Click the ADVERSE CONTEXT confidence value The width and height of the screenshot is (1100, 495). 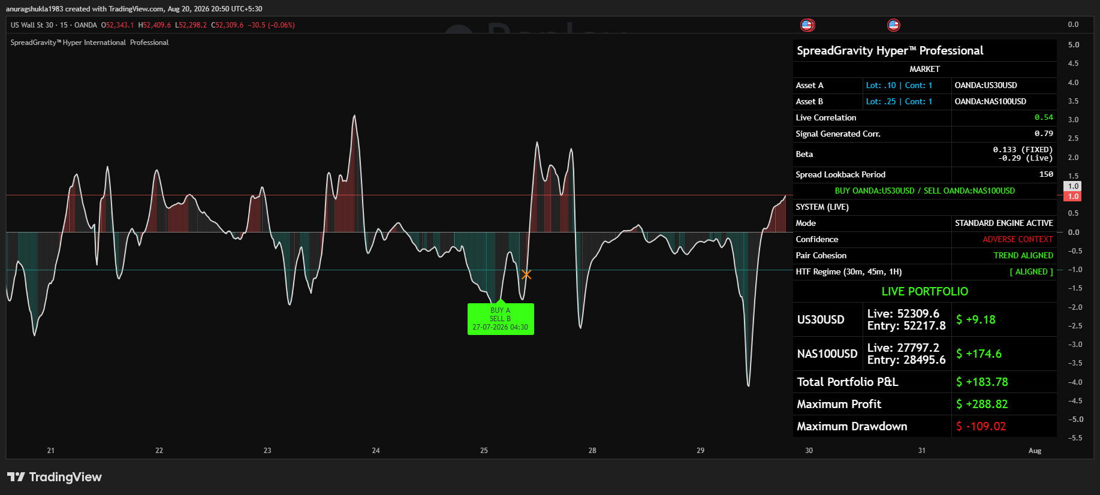tap(1018, 239)
